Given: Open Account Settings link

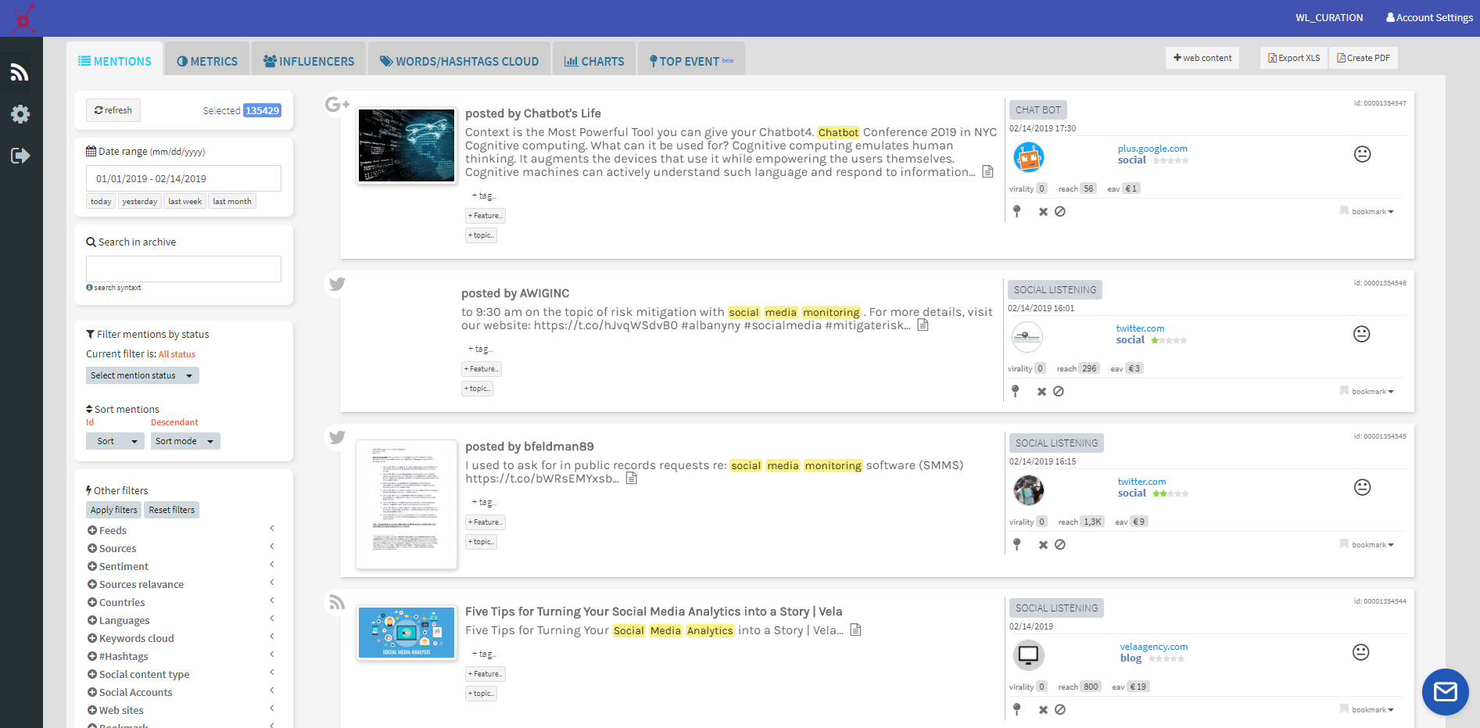Looking at the screenshot, I should tap(1429, 17).
